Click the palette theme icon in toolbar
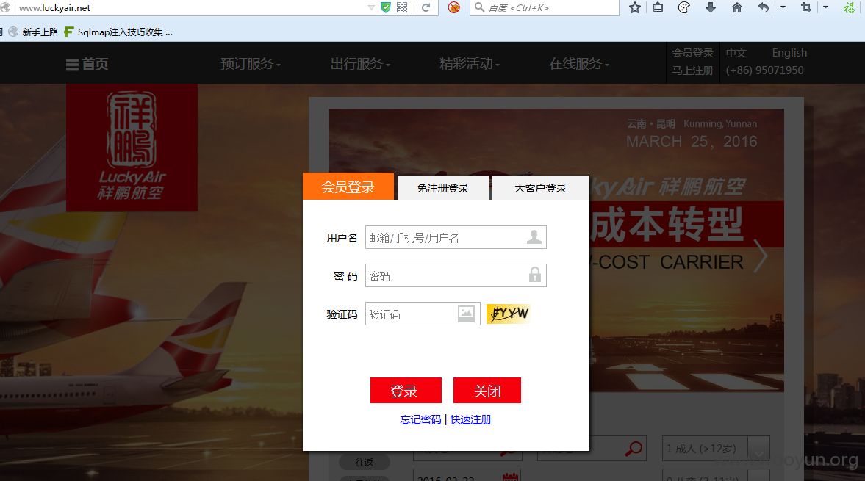 tap(684, 8)
